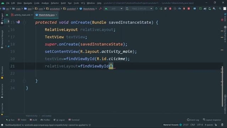Open the View menu

point(19,3)
